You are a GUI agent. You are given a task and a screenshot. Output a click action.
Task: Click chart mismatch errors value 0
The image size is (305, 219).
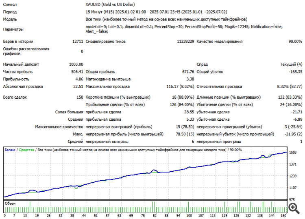tap(82, 51)
